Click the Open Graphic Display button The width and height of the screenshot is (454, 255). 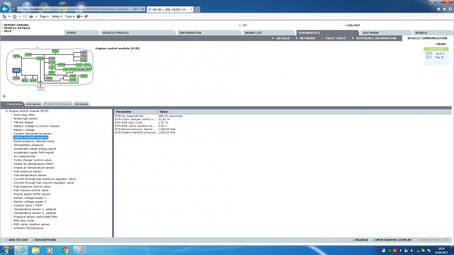tap(393, 240)
